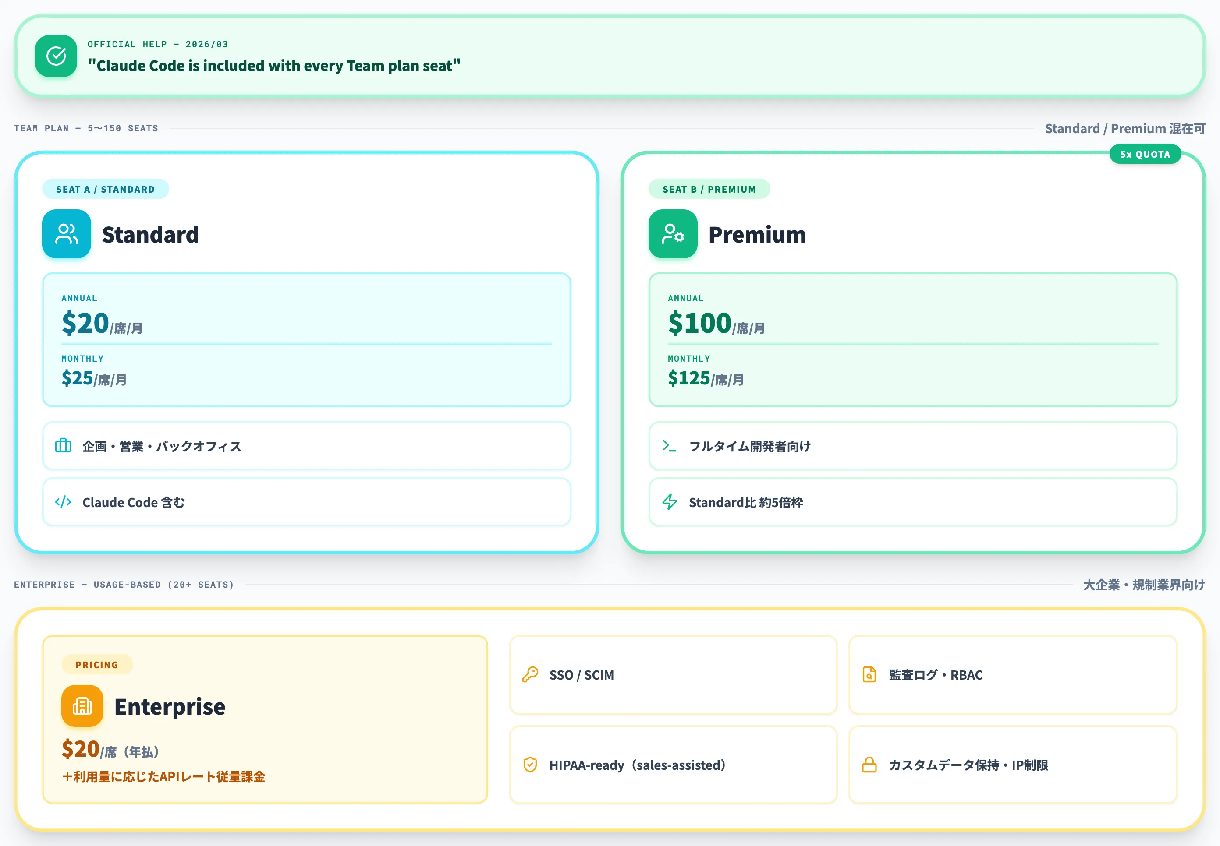1220x846 pixels.
Task: Click the OFFICIAL HELP – 2026/03 label
Action: (157, 44)
